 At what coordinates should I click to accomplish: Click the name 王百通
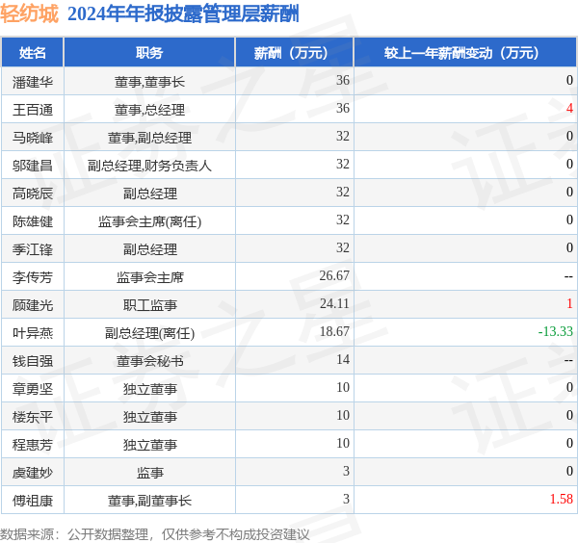click(x=33, y=110)
